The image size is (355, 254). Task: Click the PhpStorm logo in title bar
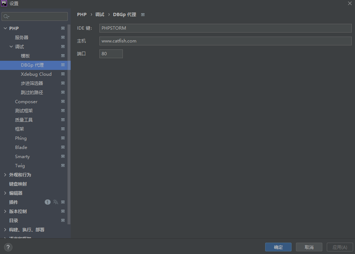pos(4,3)
